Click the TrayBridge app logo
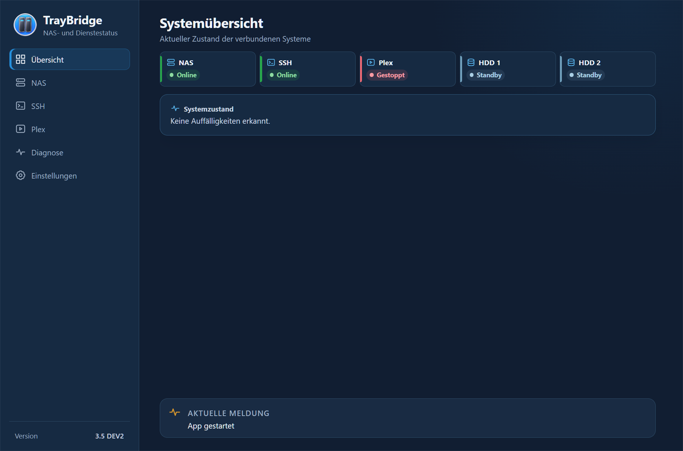This screenshot has height=451, width=683. (x=25, y=25)
